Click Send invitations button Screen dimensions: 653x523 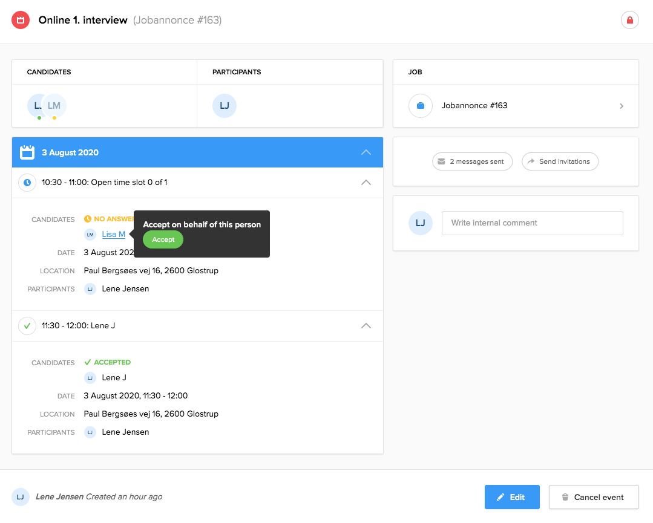tap(560, 161)
